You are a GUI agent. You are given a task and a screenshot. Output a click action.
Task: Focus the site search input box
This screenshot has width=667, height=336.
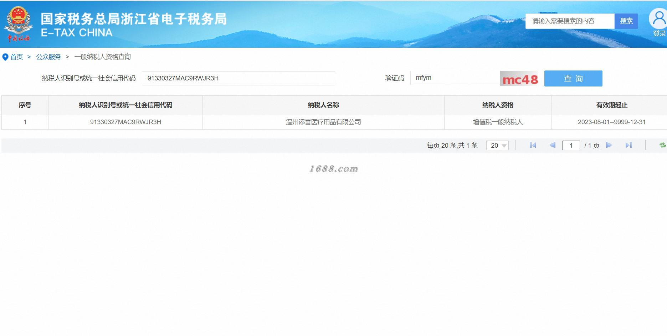tap(570, 21)
